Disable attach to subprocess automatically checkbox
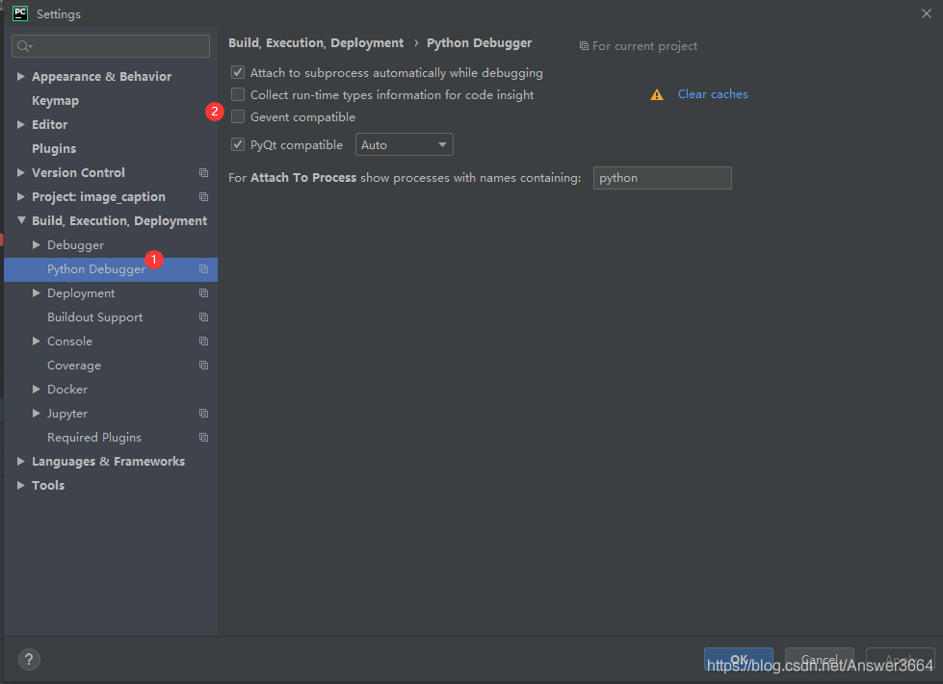Screen dimensions: 943x684 (x=238, y=73)
